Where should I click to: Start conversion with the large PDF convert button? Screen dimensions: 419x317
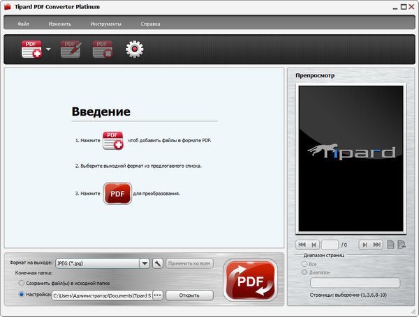[x=251, y=281]
